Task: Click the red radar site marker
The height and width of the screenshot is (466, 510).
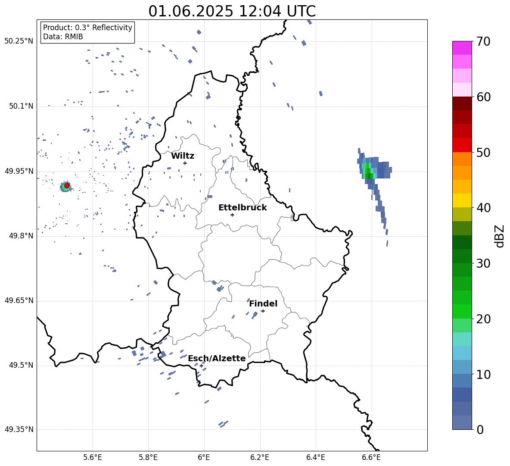Action: pyautogui.click(x=67, y=186)
